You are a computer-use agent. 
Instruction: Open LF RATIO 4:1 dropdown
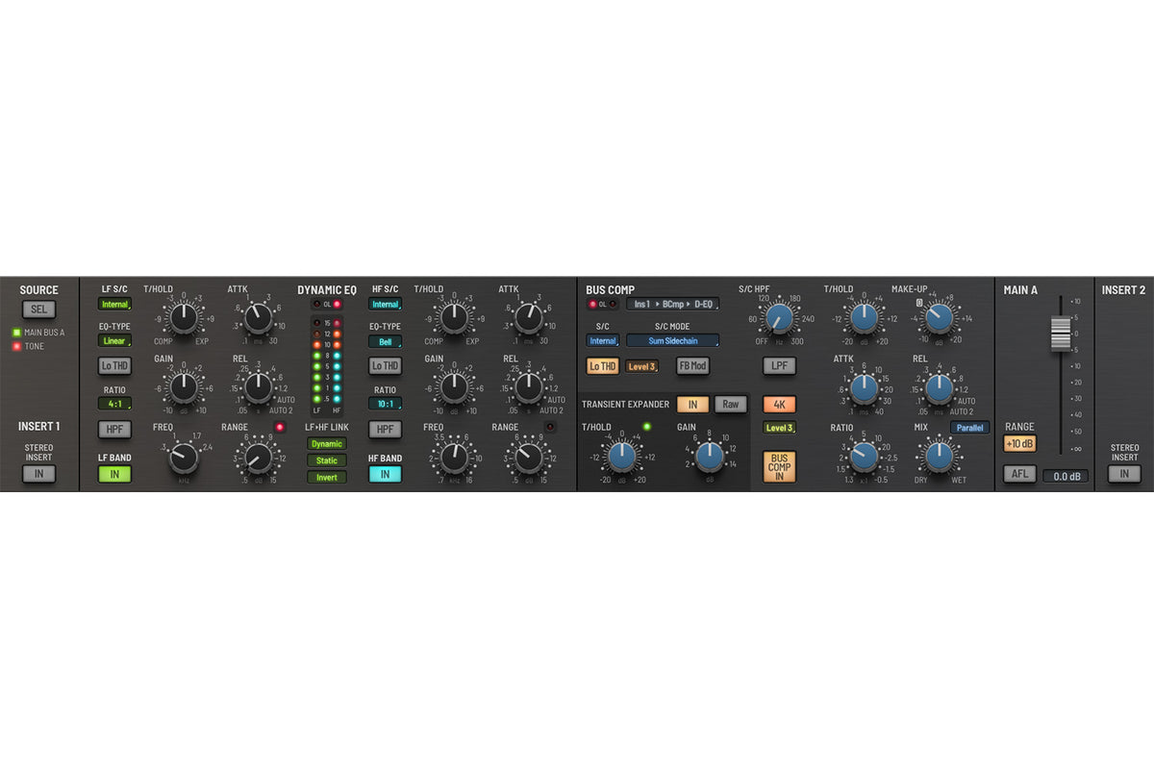(114, 404)
